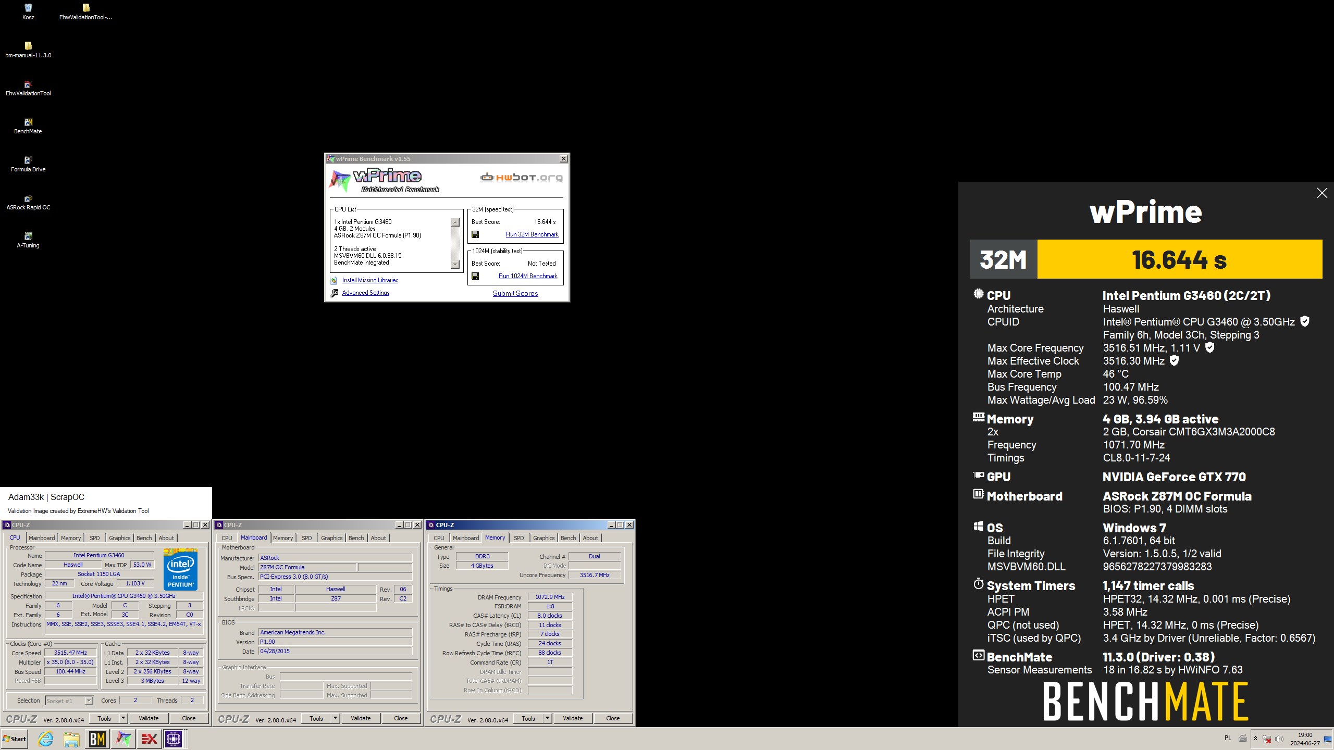Open Graphics tab in second CPU-Z window
This screenshot has width=1334, height=750.
coord(332,538)
